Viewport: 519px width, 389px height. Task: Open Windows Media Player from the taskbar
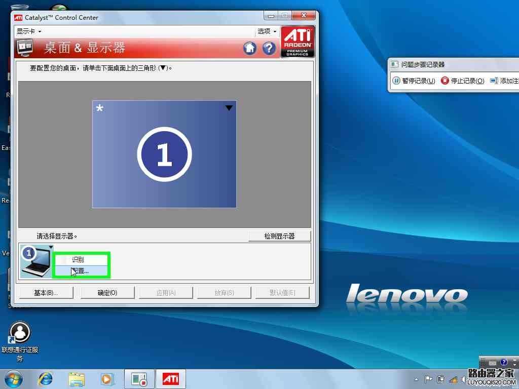pyautogui.click(x=107, y=378)
